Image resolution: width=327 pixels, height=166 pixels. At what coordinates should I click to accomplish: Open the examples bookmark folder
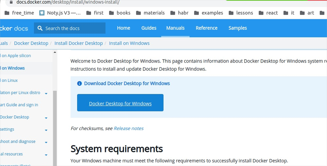(x=209, y=13)
